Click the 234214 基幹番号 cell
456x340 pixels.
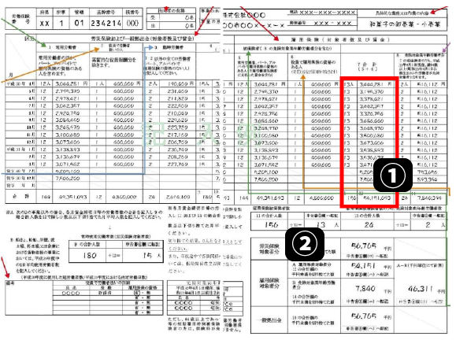[x=106, y=23]
